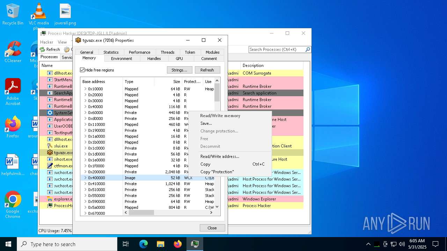The image size is (447, 251).
Task: Expand memory region 0x10000
Action: tap(85, 89)
